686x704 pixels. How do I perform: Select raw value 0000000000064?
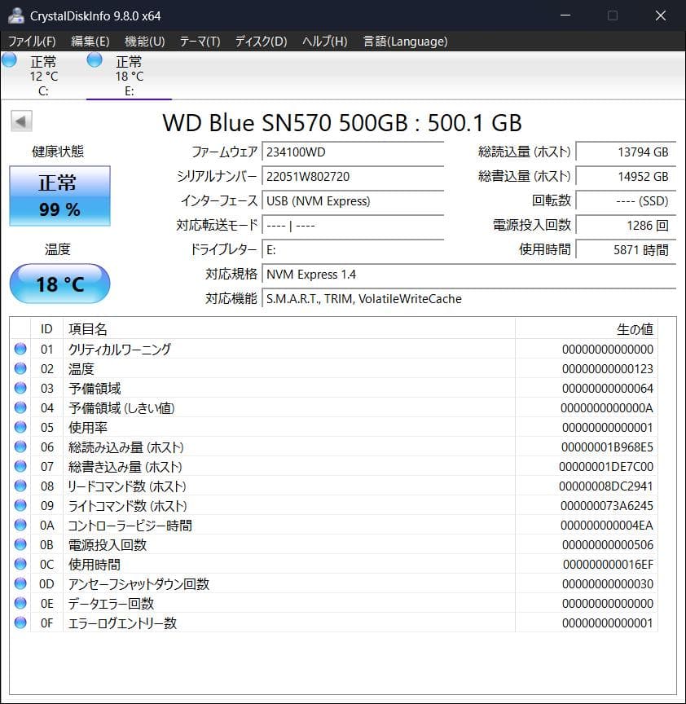tap(608, 389)
